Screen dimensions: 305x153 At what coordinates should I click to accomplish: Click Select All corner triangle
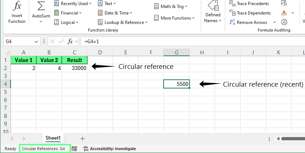[x=7, y=53]
